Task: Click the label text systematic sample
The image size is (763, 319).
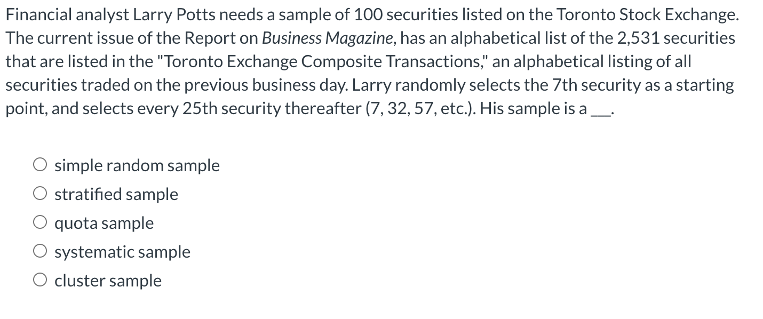Action: 122,252
